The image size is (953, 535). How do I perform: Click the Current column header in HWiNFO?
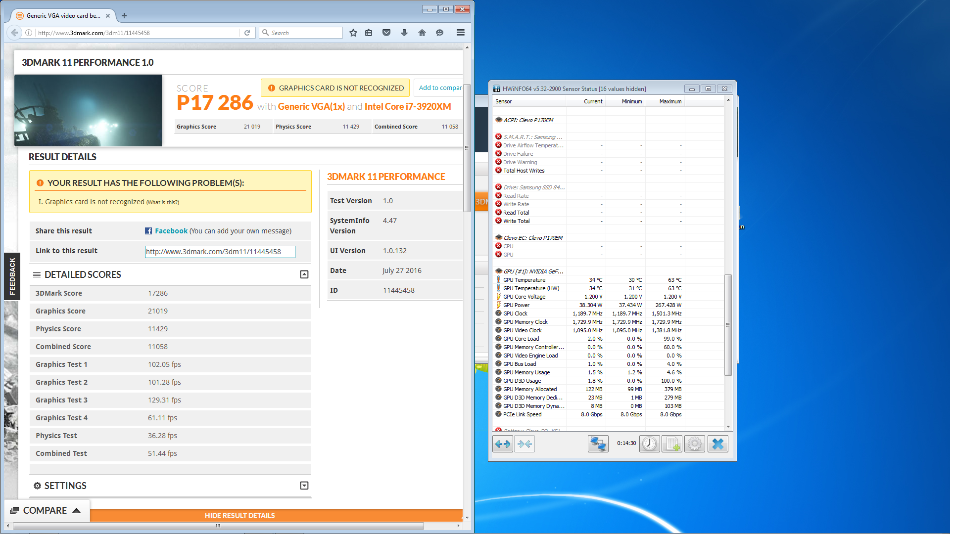coord(587,102)
